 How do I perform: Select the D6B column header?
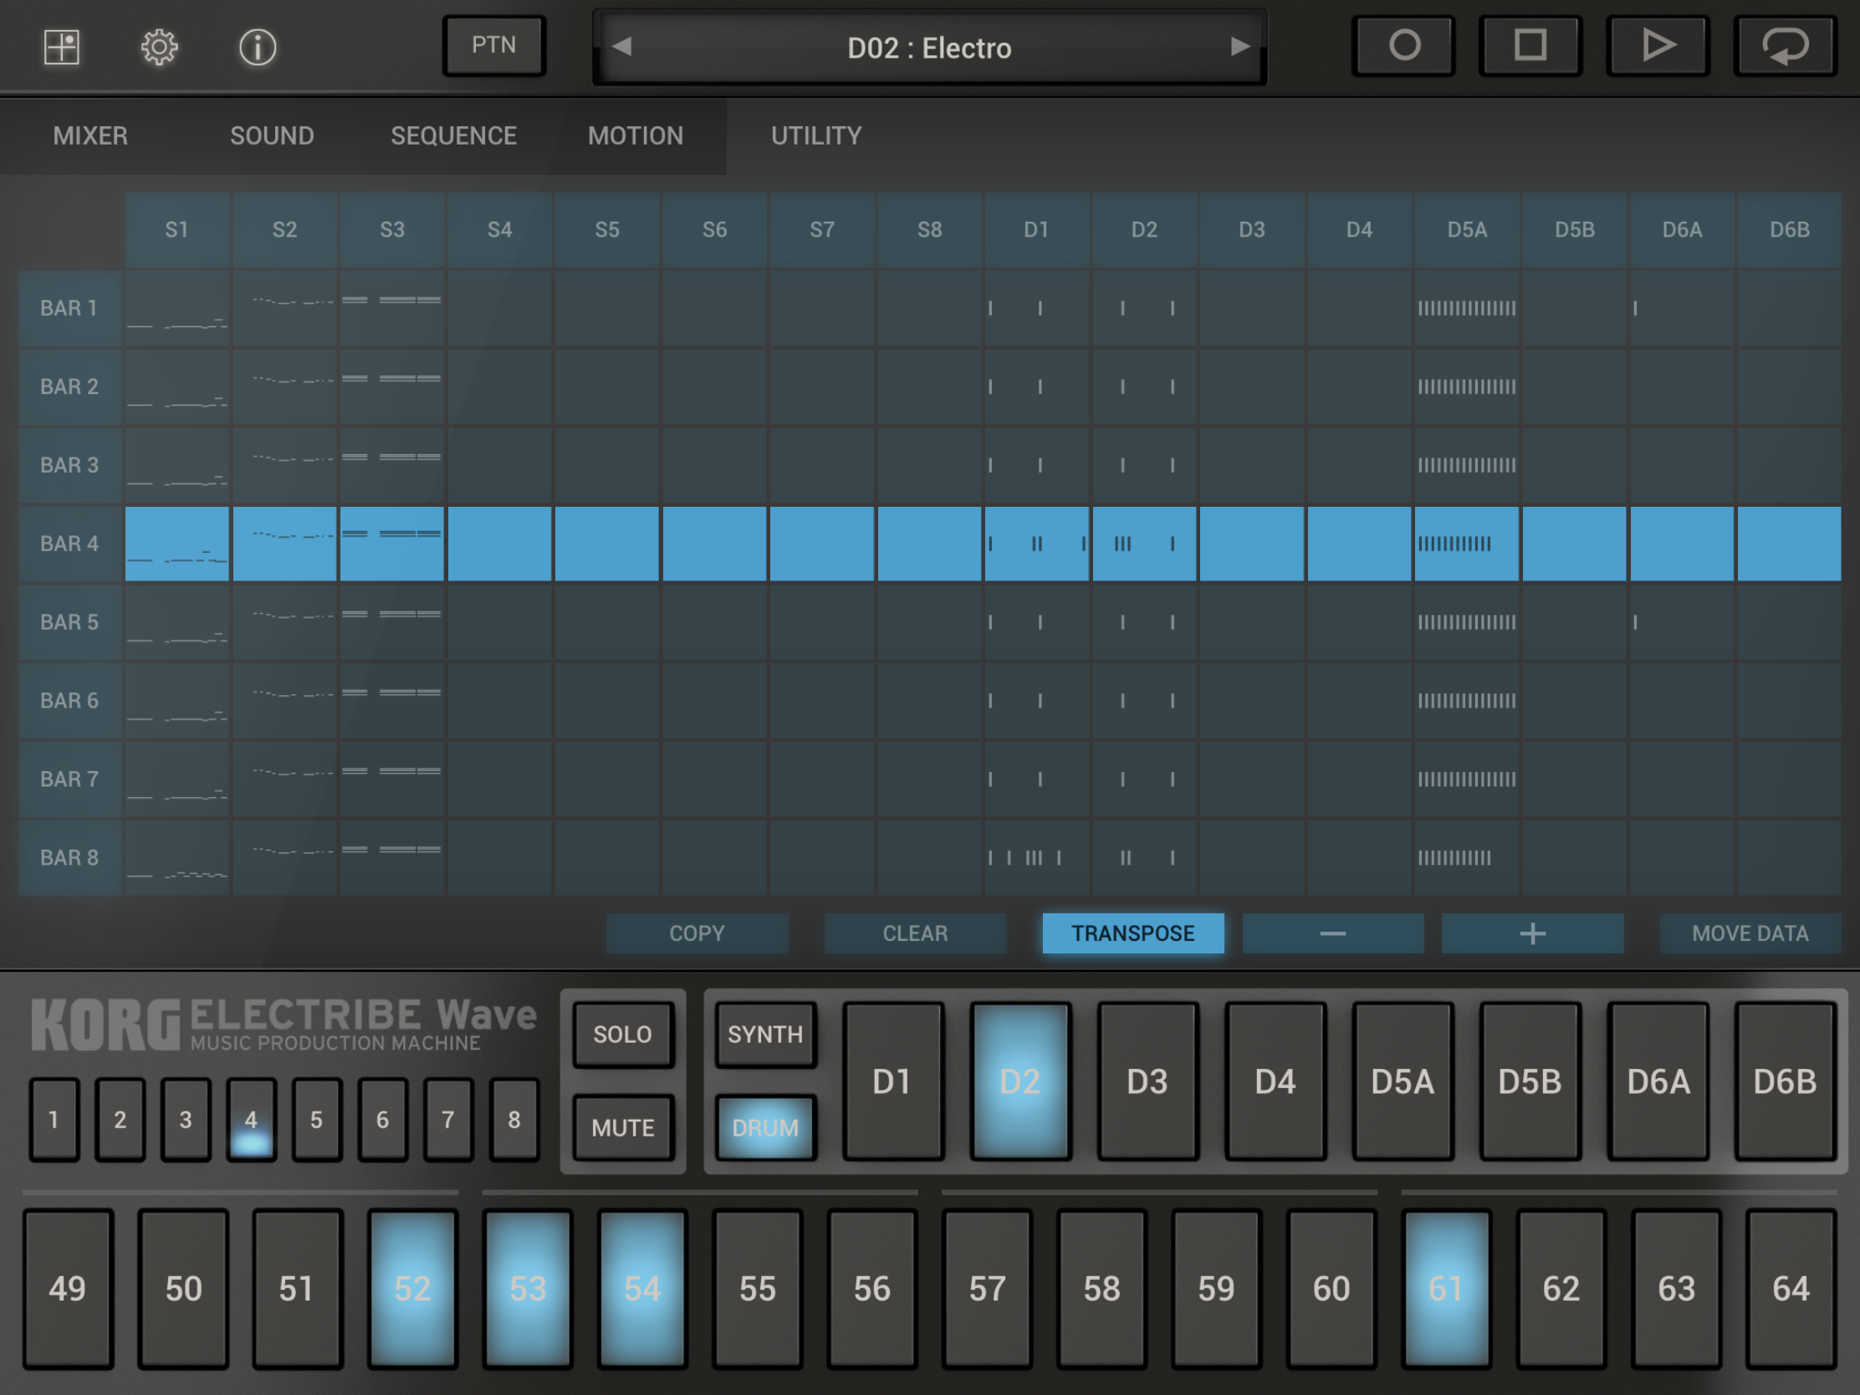[x=1790, y=229]
